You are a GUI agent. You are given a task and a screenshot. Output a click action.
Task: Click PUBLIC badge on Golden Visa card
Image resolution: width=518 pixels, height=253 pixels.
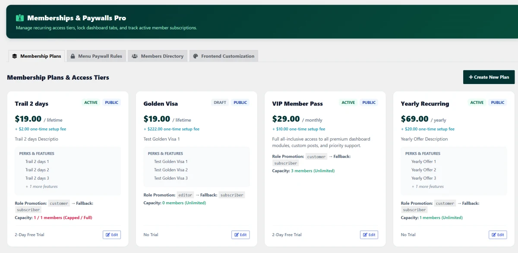[240, 103]
